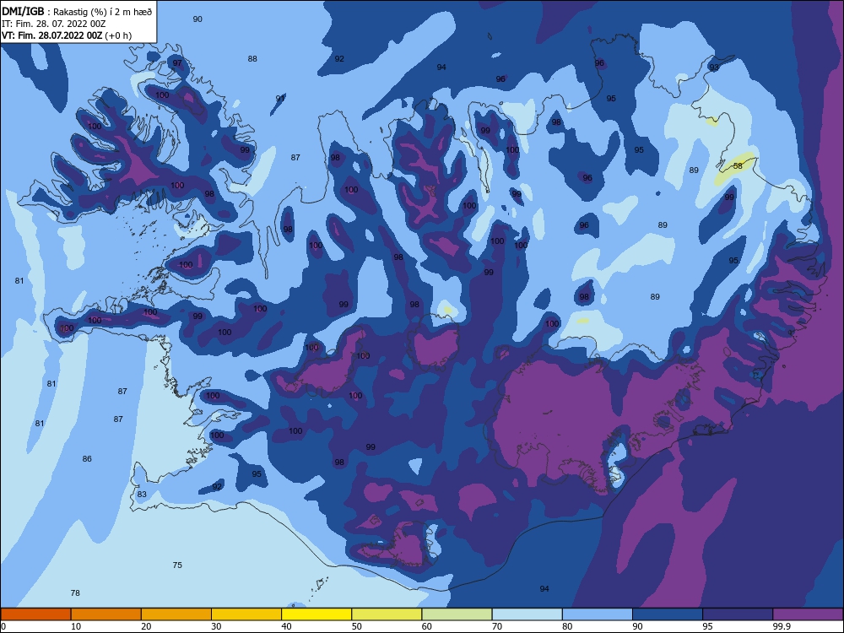Select the bright yellow 40–50 legend swatch
This screenshot has height=633, width=844.
coord(316,614)
